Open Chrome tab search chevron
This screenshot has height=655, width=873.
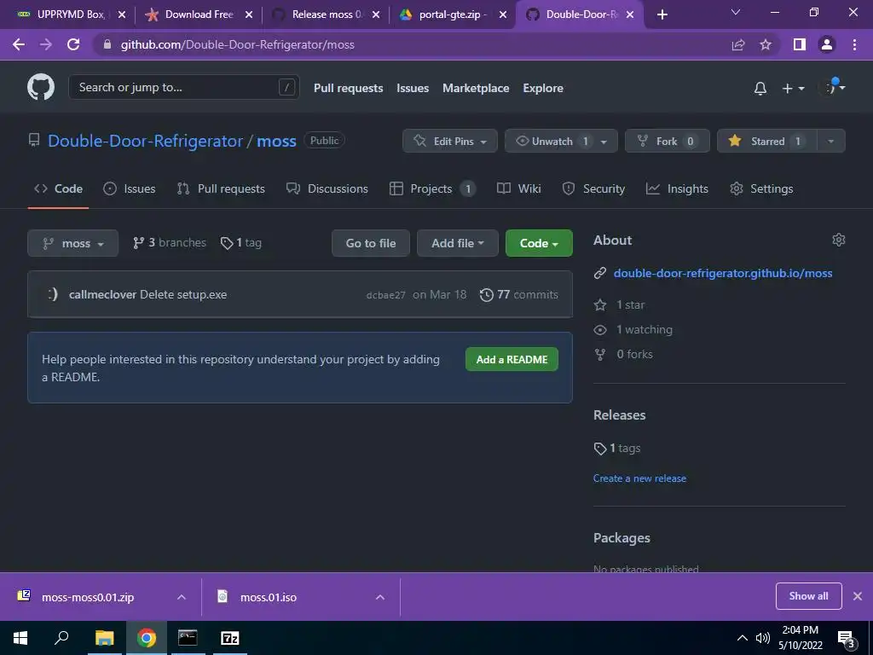(736, 12)
